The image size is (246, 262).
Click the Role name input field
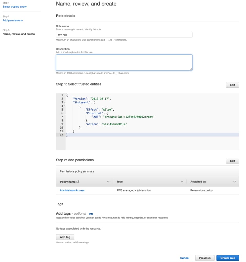[124, 35]
